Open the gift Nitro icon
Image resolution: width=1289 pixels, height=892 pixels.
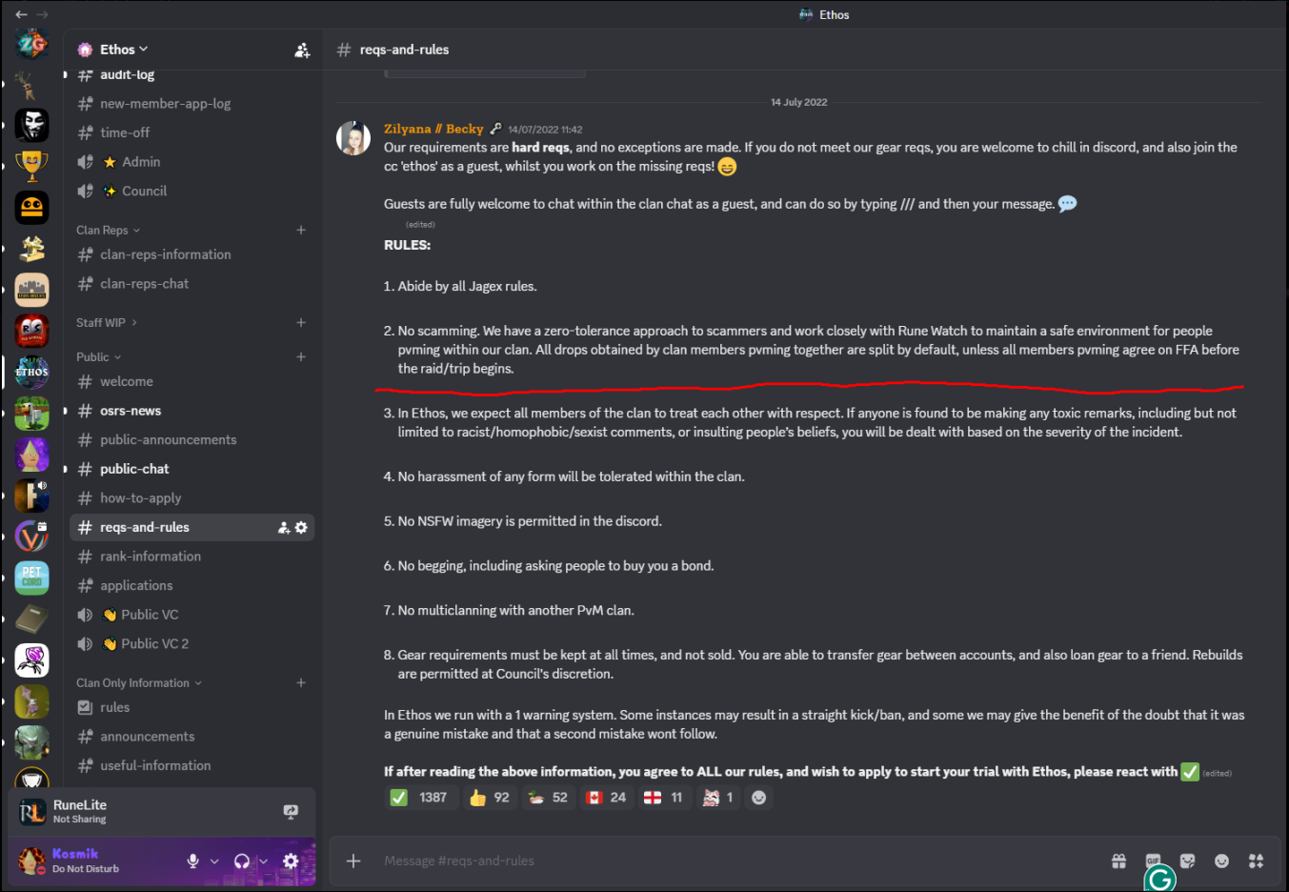pos(1118,861)
